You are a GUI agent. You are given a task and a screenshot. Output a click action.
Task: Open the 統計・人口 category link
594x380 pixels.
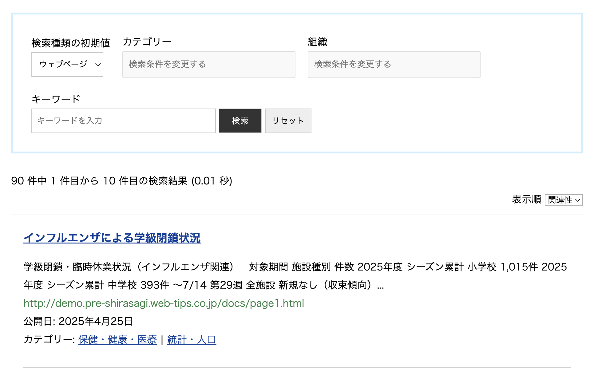pyautogui.click(x=192, y=339)
